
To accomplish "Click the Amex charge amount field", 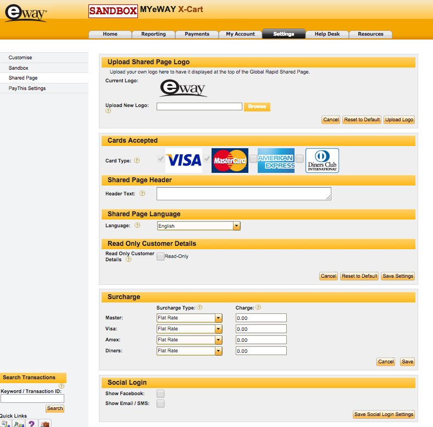I will [x=261, y=340].
